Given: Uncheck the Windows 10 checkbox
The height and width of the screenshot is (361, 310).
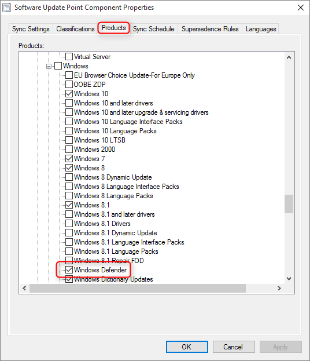Looking at the screenshot, I should point(69,94).
